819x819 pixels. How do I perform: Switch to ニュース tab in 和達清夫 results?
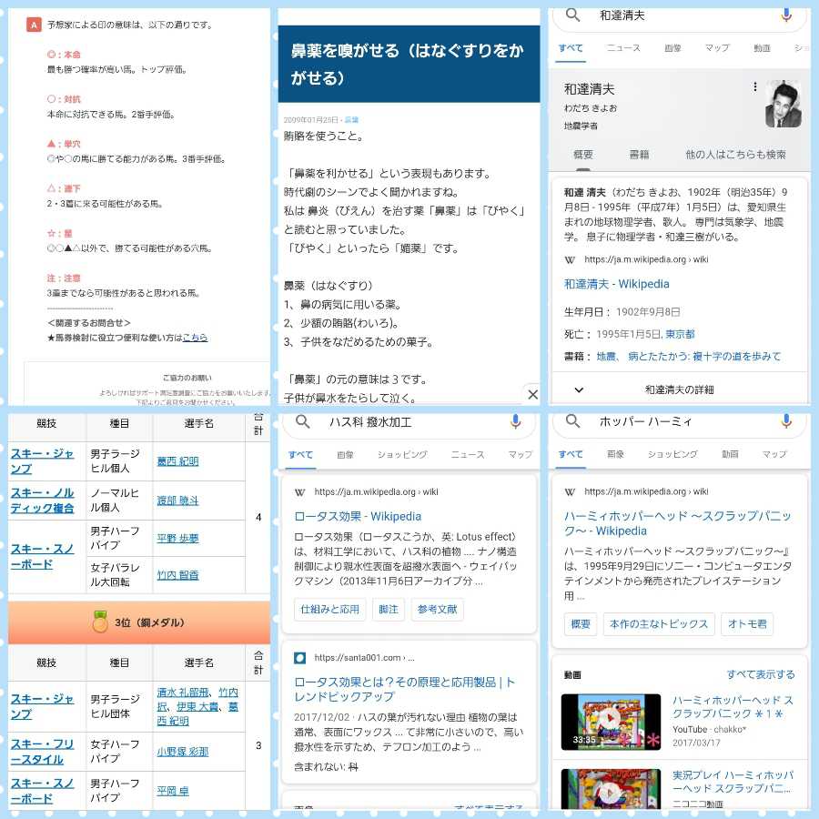[623, 48]
